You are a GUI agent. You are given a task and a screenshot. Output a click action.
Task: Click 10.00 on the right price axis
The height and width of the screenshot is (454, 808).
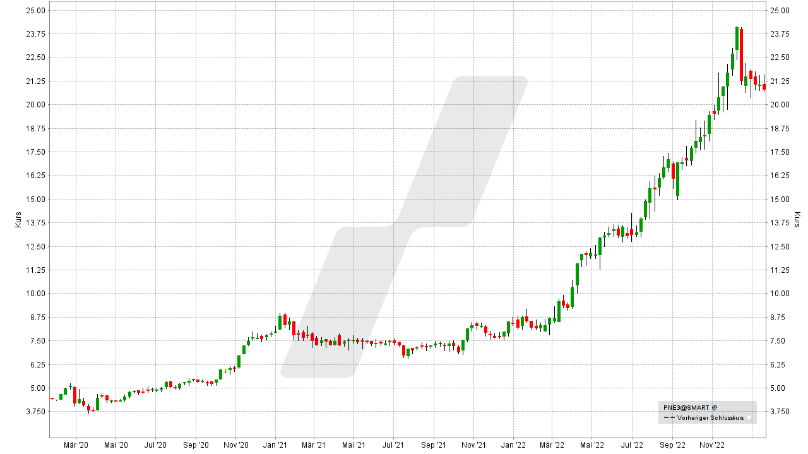tap(780, 293)
